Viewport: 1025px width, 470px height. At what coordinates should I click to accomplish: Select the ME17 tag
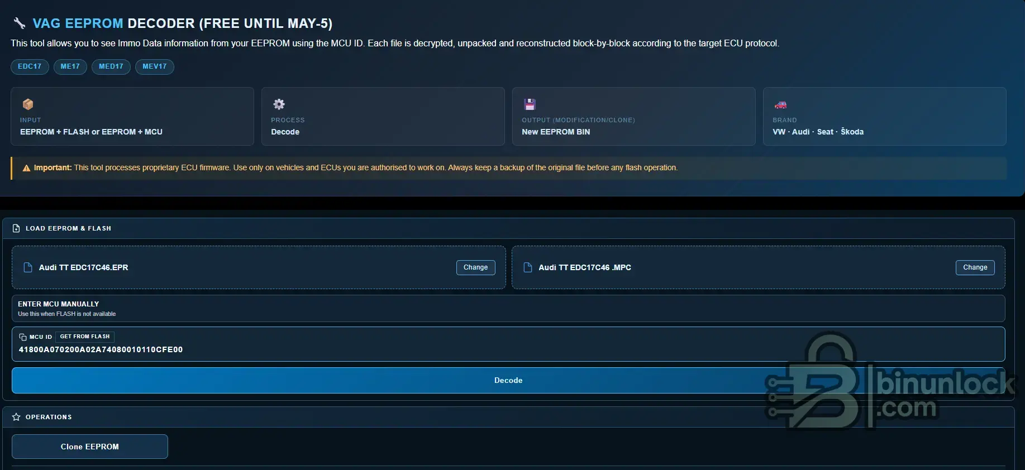tap(70, 66)
